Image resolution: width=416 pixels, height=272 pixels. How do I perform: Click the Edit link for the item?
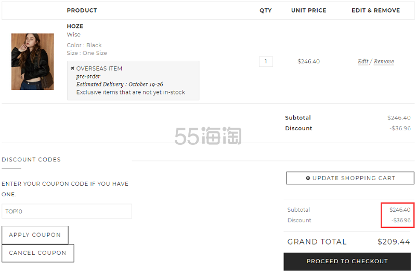(x=363, y=61)
